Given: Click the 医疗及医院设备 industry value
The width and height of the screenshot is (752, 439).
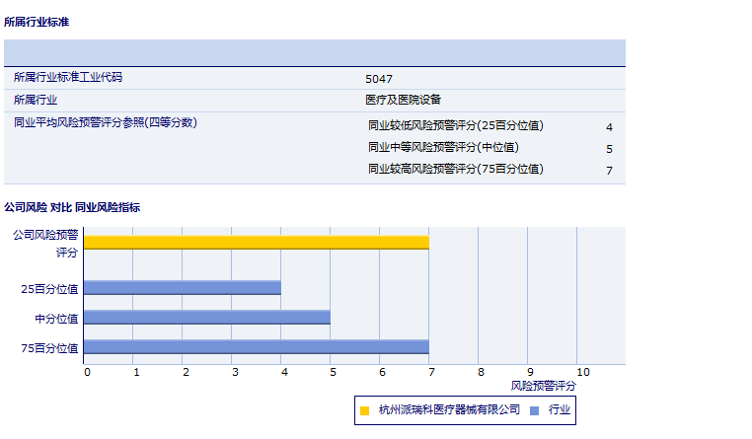Looking at the screenshot, I should (x=403, y=100).
